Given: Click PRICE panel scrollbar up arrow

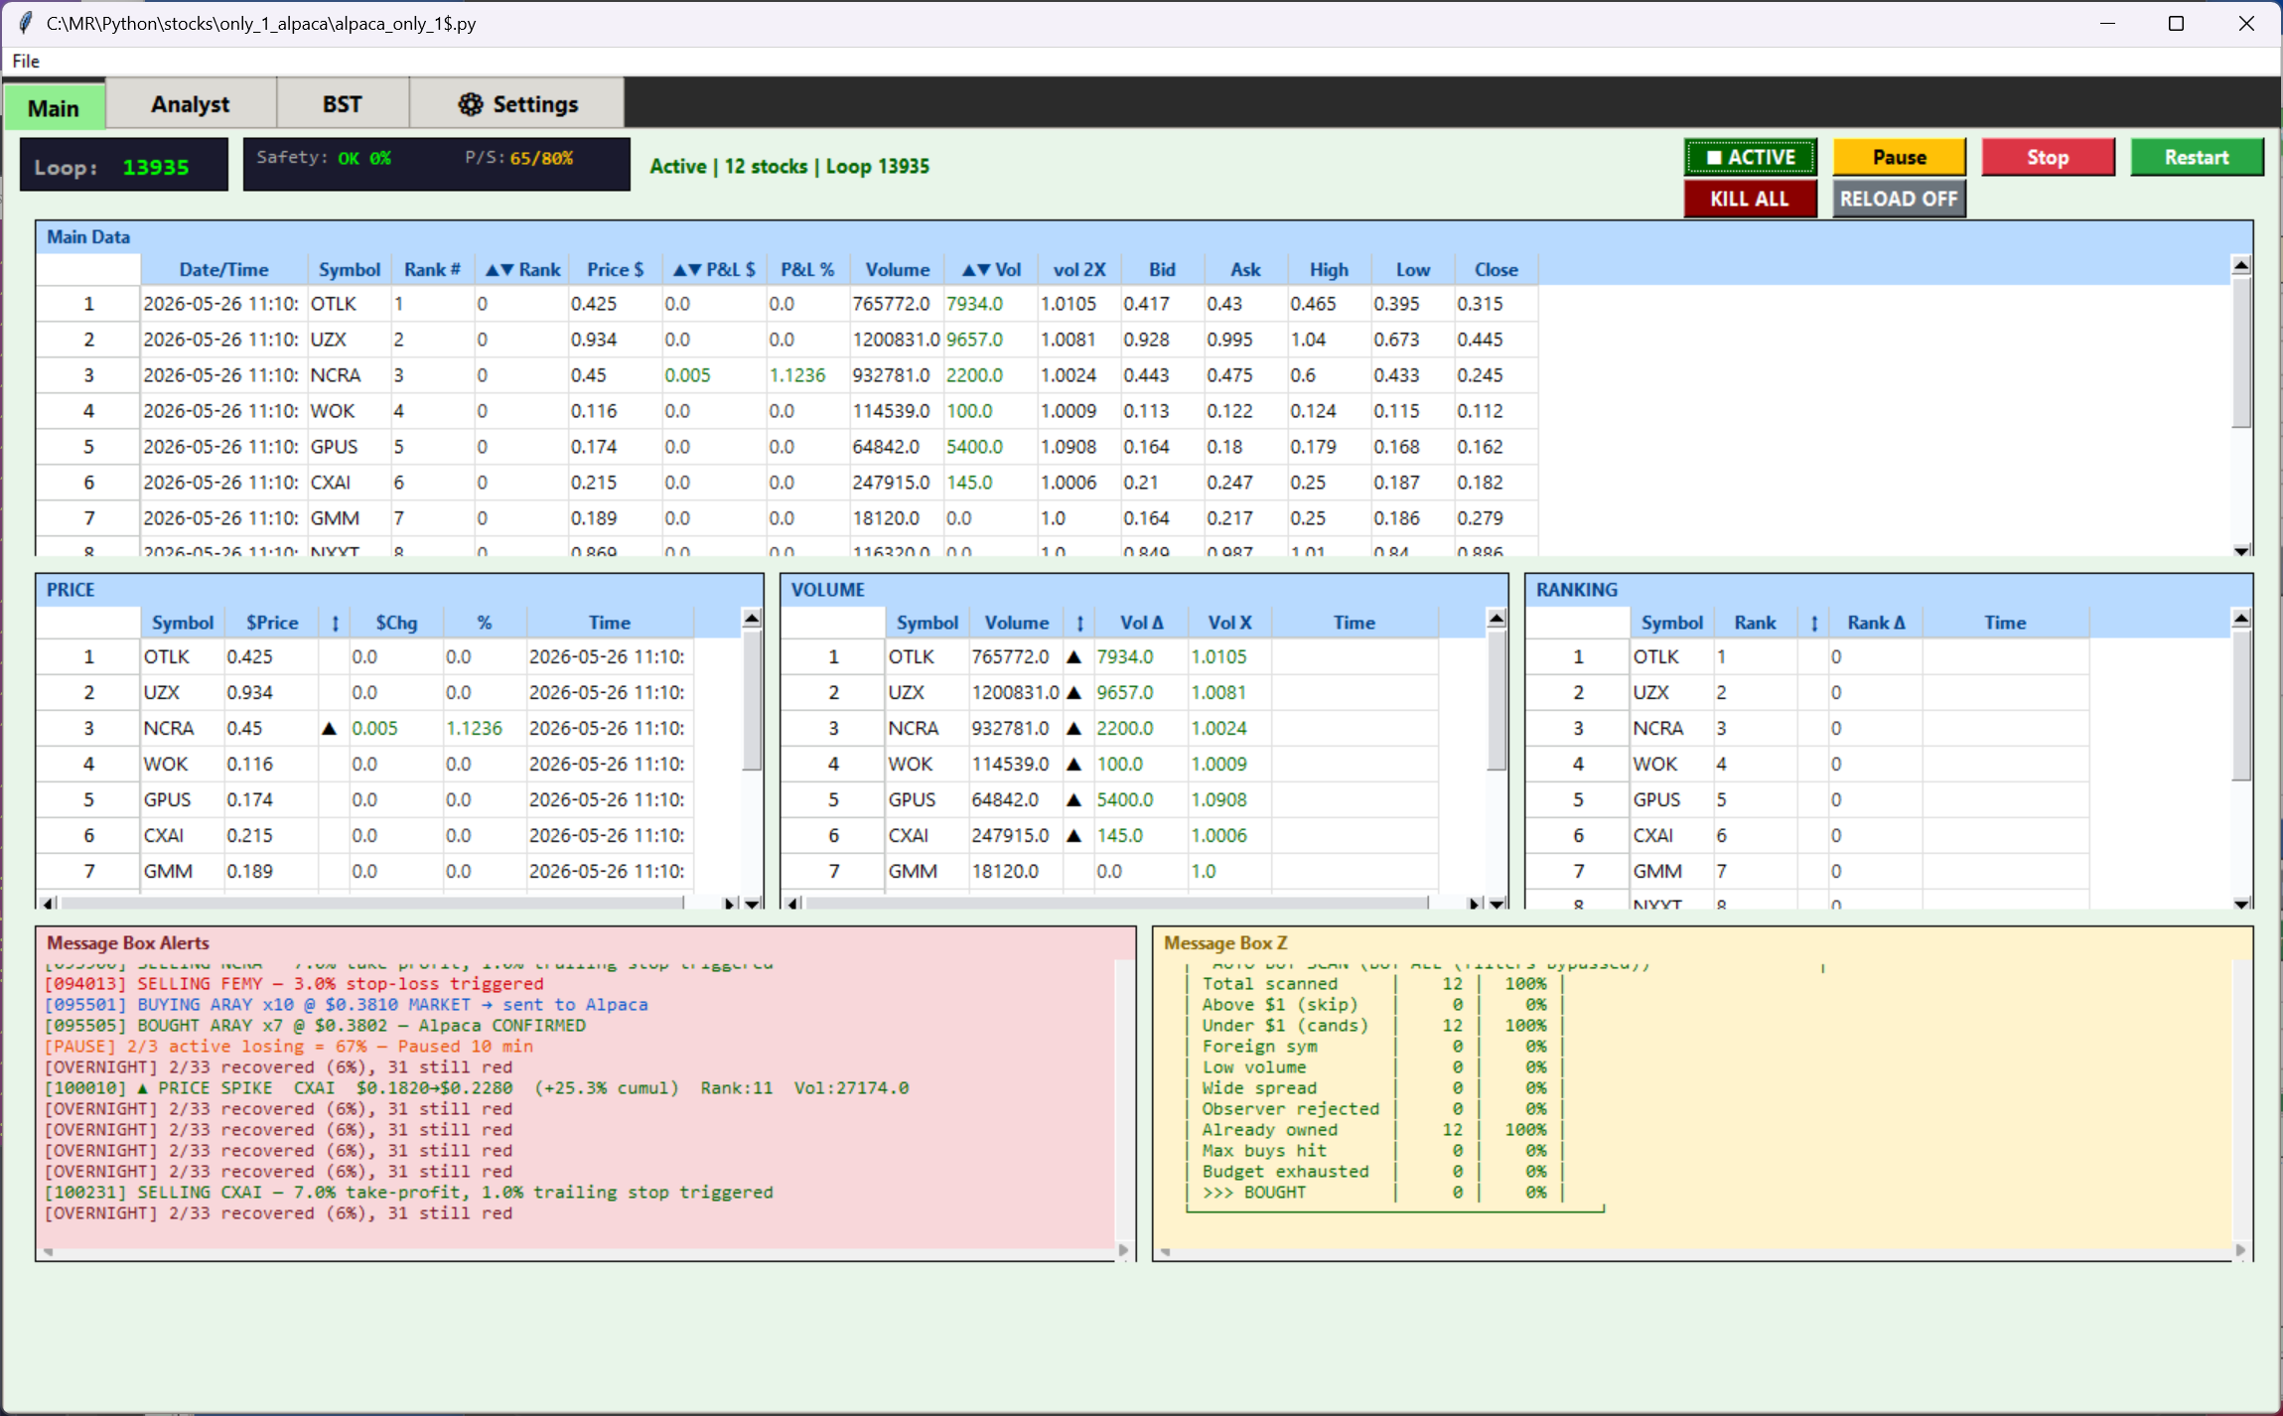Looking at the screenshot, I should [x=752, y=619].
